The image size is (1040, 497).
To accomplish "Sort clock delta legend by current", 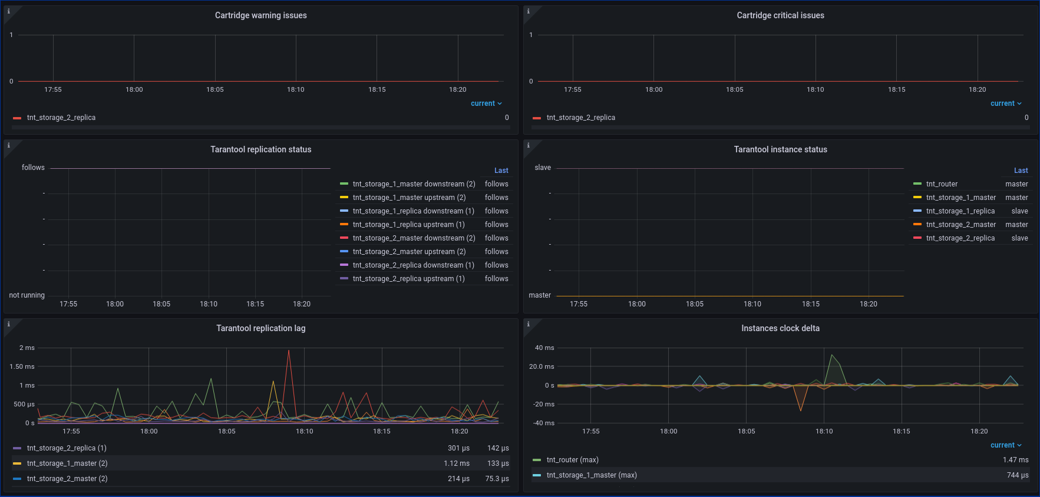I will [x=1006, y=445].
